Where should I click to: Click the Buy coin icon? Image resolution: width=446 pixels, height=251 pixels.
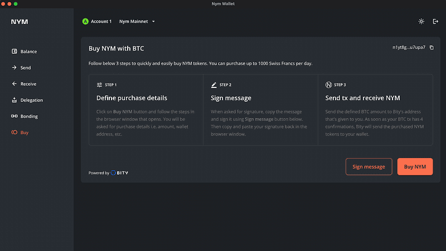[14, 132]
